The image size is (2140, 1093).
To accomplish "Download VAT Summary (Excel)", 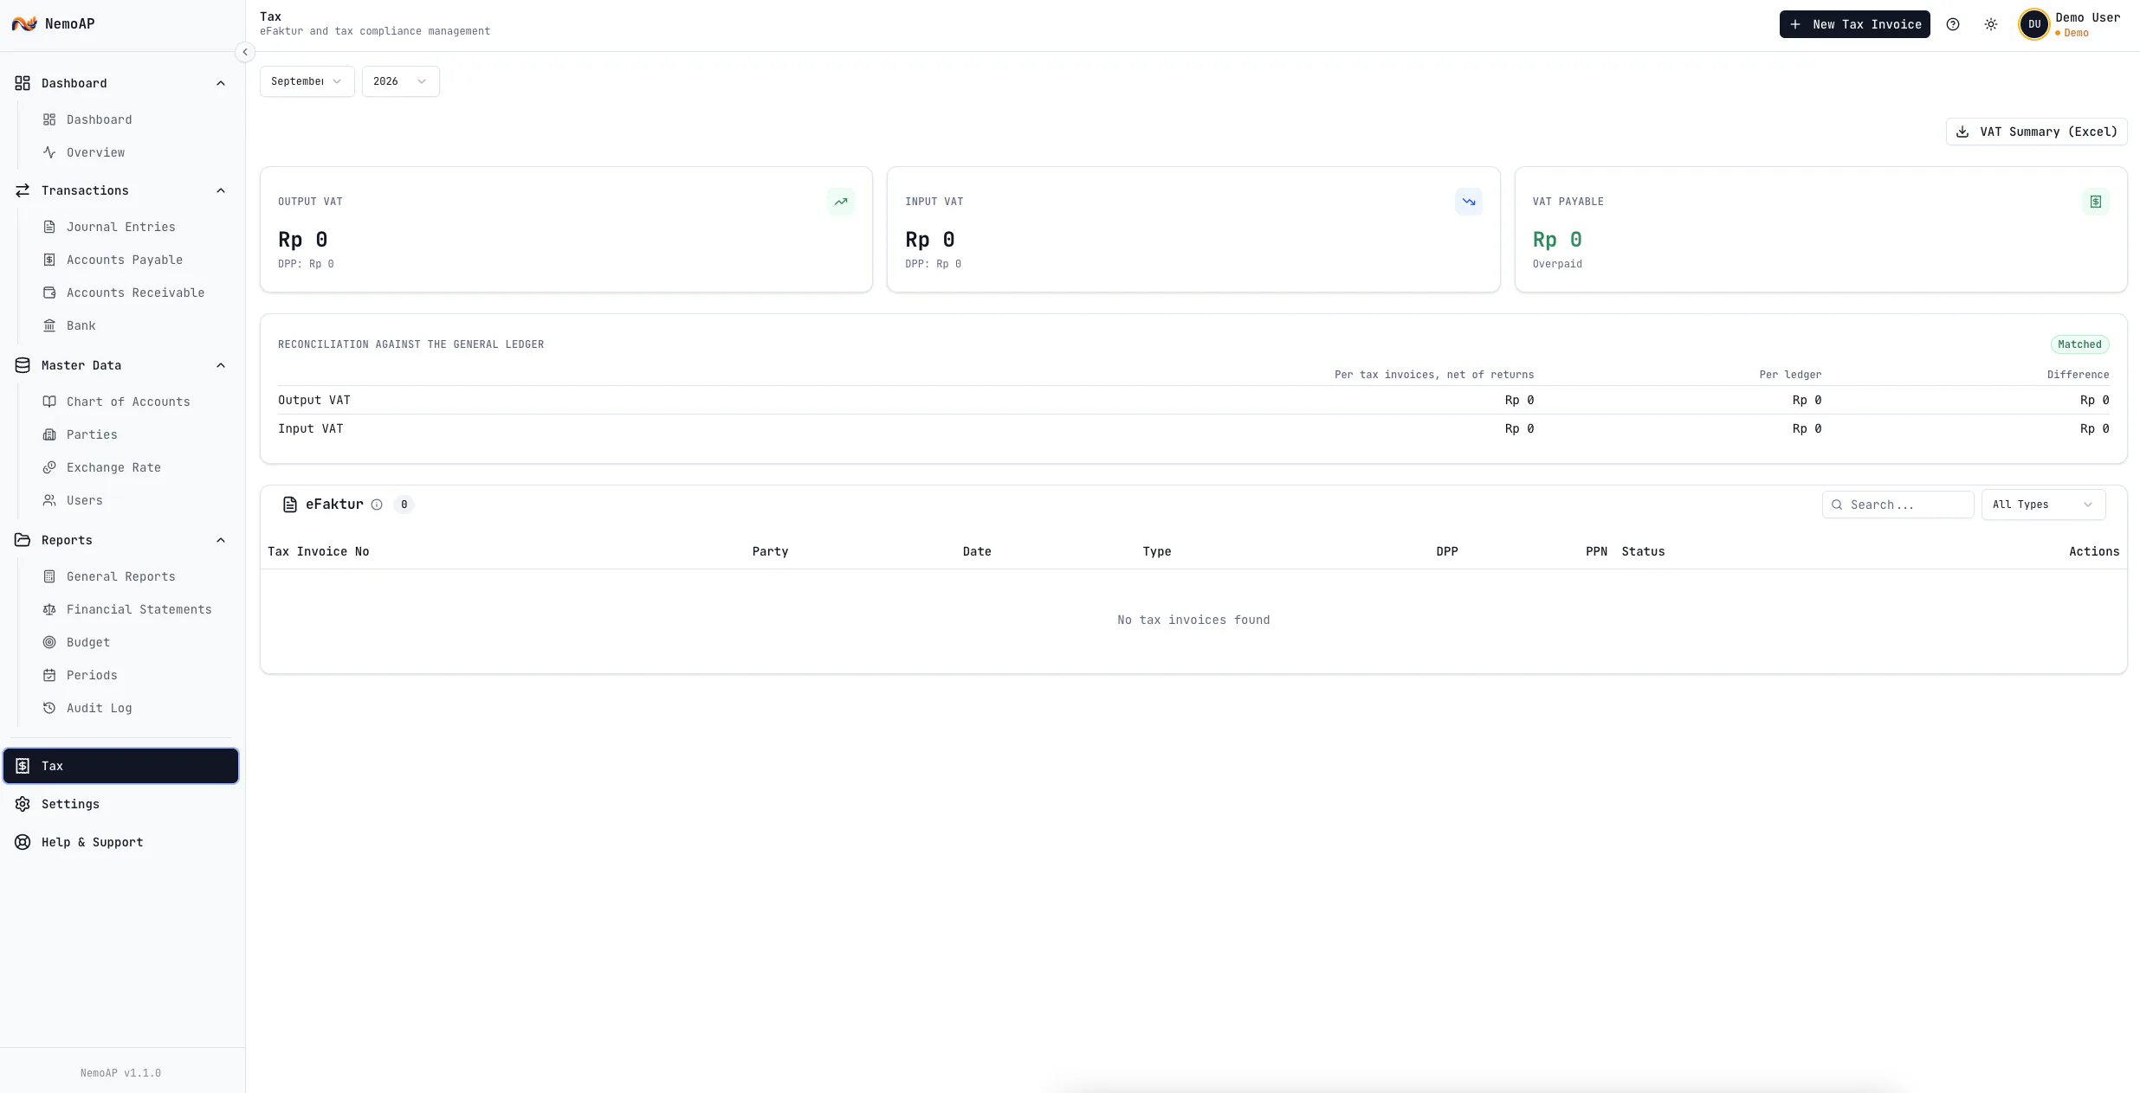I will click(x=2036, y=132).
